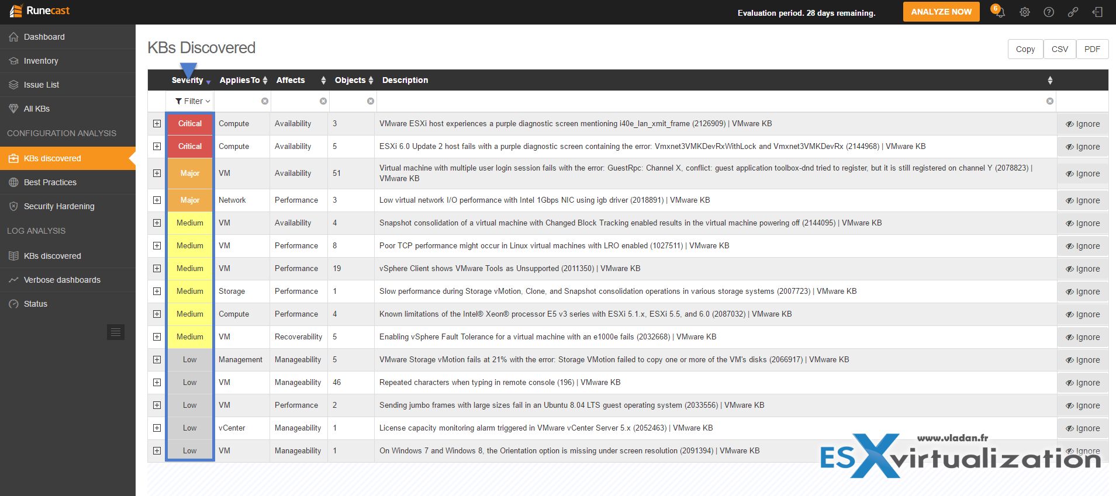Image resolution: width=1116 pixels, height=496 pixels.
Task: Click the Runecast logo
Action: [40, 11]
